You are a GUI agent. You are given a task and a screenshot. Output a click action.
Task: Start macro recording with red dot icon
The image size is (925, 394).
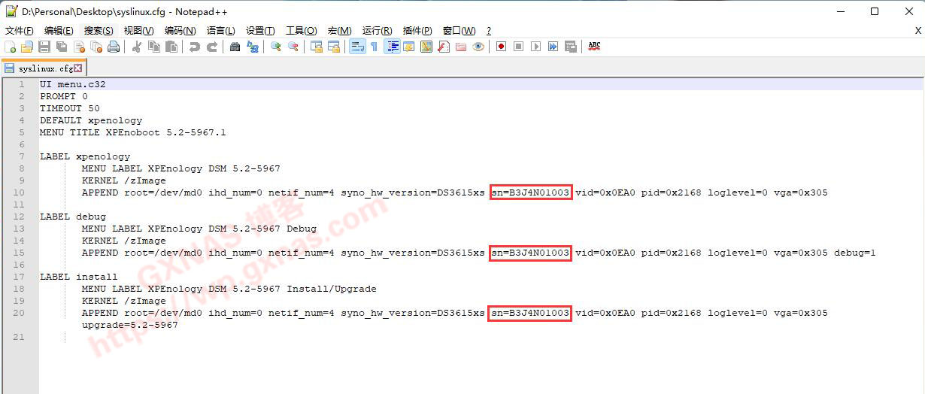[x=501, y=47]
